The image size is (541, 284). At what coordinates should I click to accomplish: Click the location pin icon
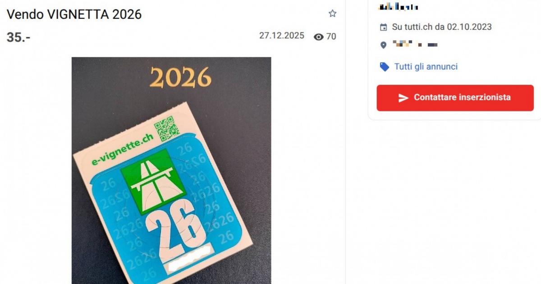(384, 45)
